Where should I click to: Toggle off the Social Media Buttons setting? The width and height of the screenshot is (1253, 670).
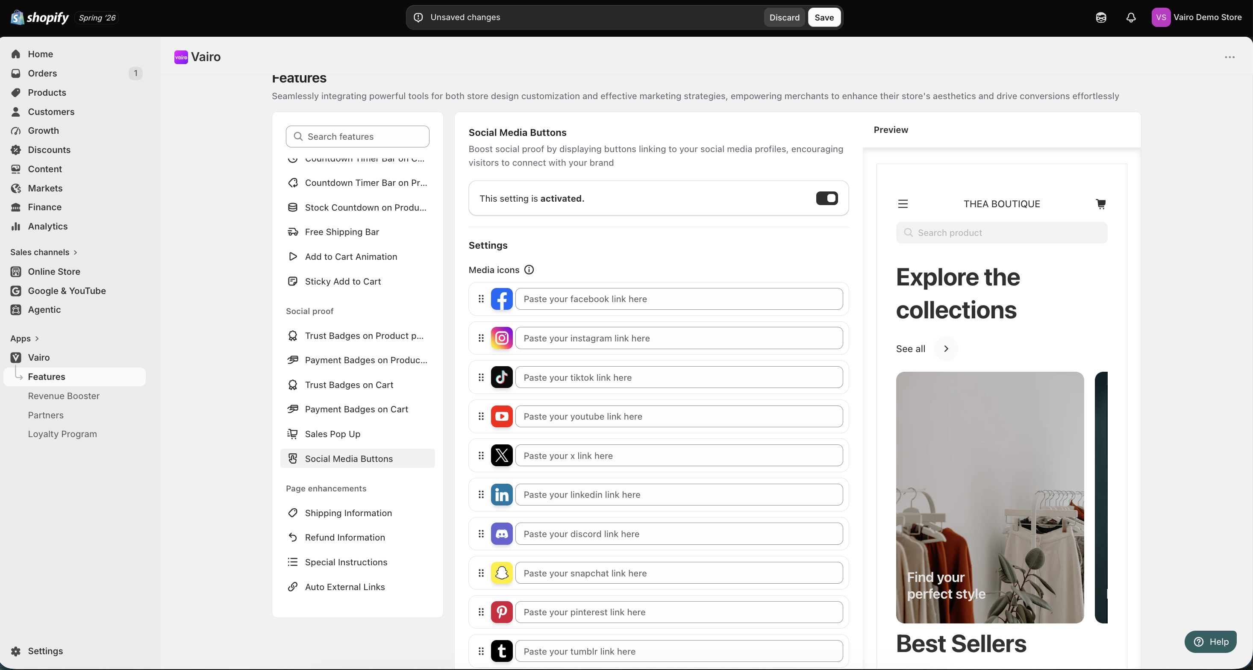point(827,198)
